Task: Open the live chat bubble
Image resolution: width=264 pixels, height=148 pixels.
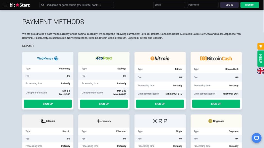Action: [257, 138]
